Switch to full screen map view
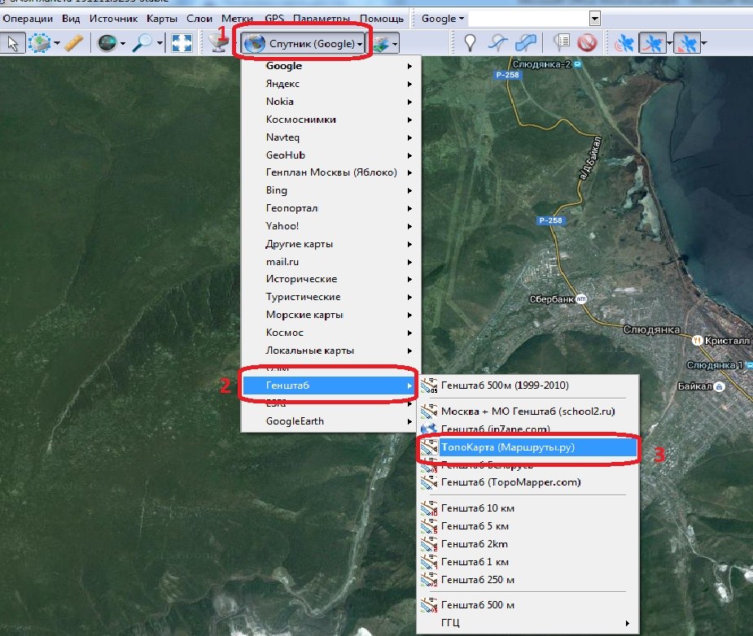This screenshot has width=753, height=636. 182,43
